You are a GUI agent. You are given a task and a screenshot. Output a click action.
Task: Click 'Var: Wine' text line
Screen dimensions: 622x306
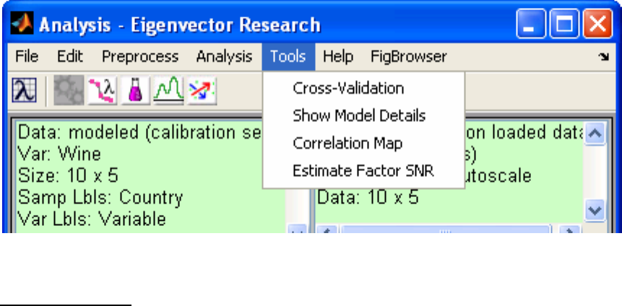coord(59,154)
